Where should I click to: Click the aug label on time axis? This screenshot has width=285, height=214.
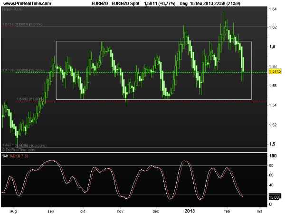(x=13, y=211)
